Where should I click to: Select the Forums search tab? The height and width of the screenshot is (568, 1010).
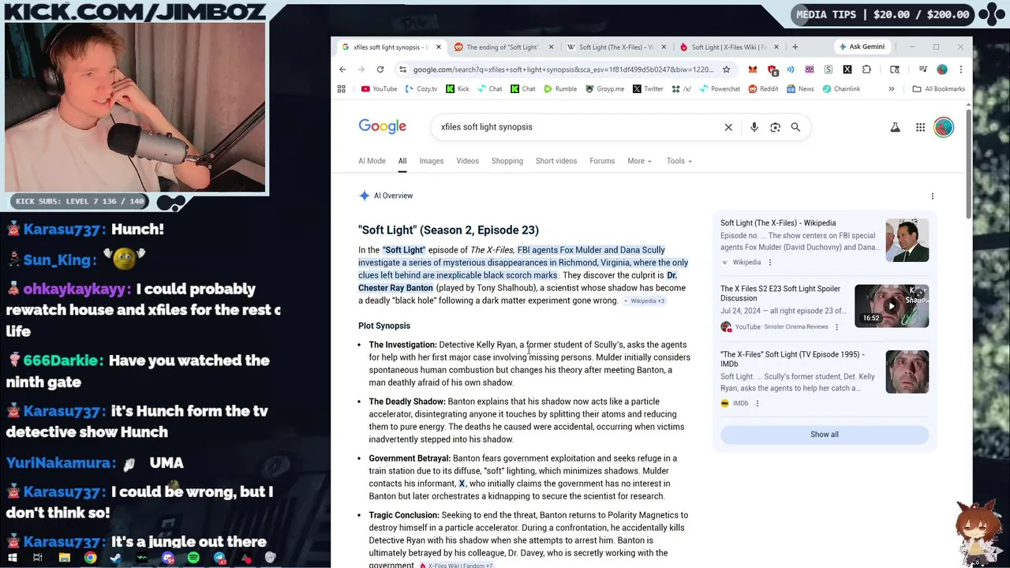coord(602,161)
